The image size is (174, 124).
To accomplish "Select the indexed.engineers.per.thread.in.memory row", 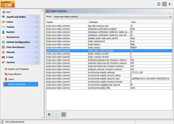I will (109, 60).
